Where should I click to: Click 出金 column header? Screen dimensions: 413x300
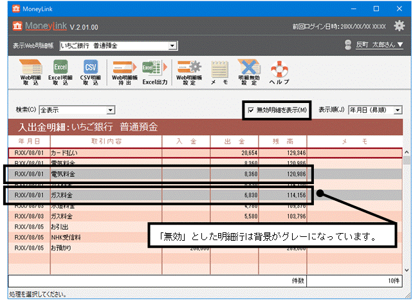[234, 142]
